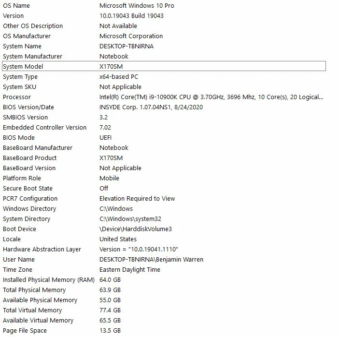Select the Platform Role label
The height and width of the screenshot is (337, 340).
pos(22,178)
